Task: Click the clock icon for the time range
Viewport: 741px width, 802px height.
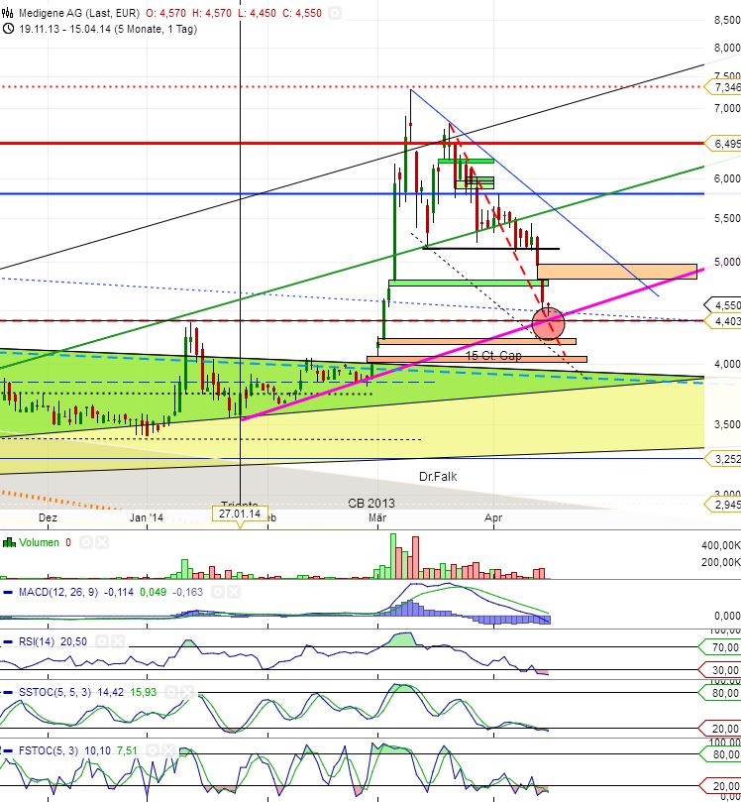Action: [x=8, y=29]
